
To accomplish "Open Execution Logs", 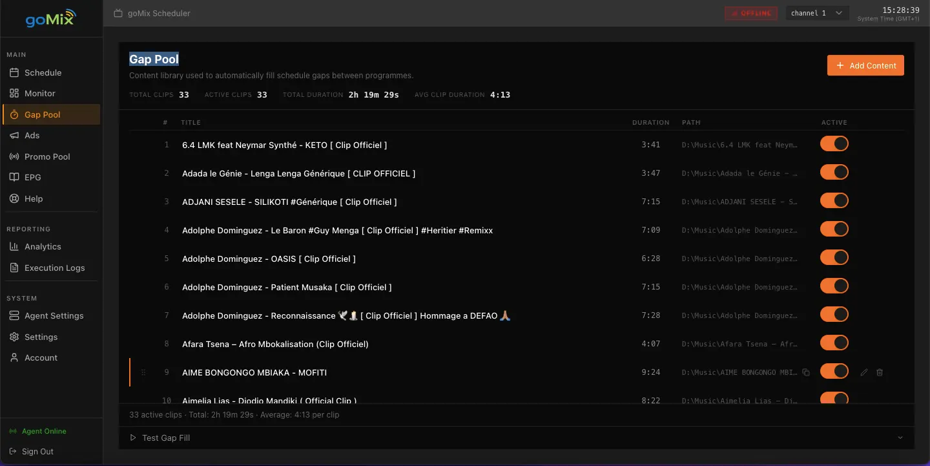I will pyautogui.click(x=51, y=268).
